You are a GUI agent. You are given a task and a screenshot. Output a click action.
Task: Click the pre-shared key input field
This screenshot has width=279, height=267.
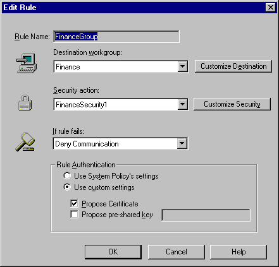point(206,215)
